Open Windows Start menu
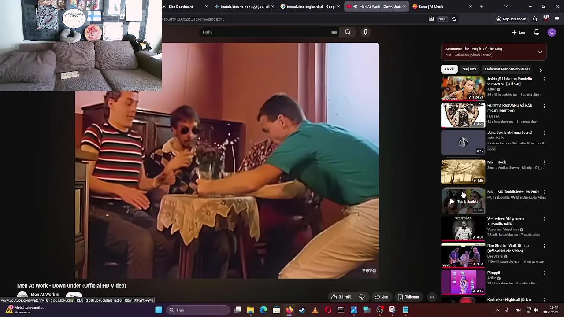The image size is (564, 317). pos(159,310)
